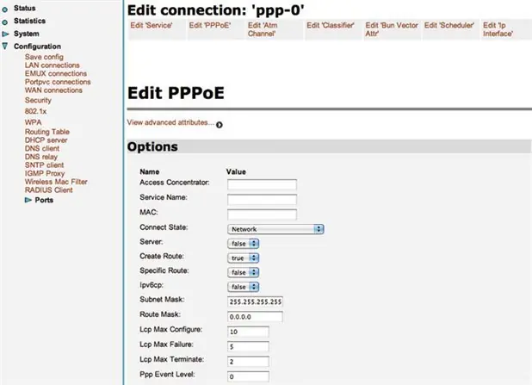Go to EMUX connections
The image size is (532, 385).
pyautogui.click(x=56, y=73)
